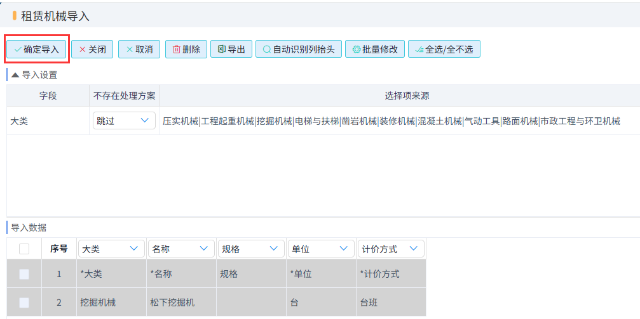Viewport: 640px width, 319px height.
Task: Click the empty 规格 cell in row 2
Action: tap(251, 303)
